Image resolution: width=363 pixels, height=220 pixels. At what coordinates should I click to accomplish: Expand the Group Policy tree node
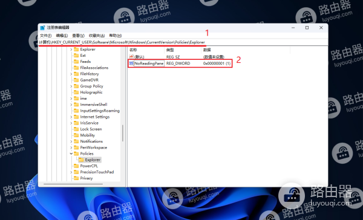click(71, 86)
